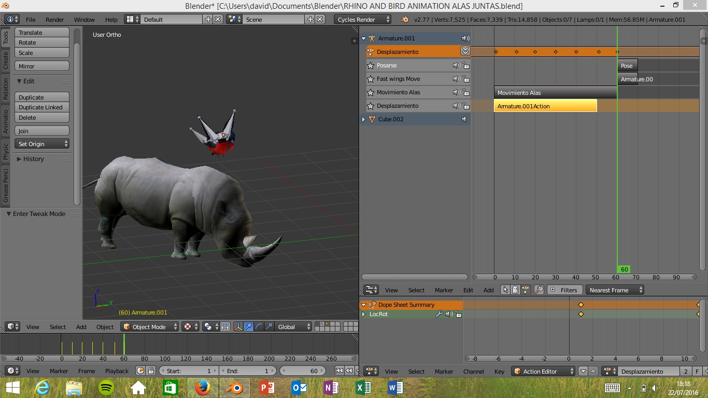Toggle the 3D manipulator axes icon

(x=238, y=326)
